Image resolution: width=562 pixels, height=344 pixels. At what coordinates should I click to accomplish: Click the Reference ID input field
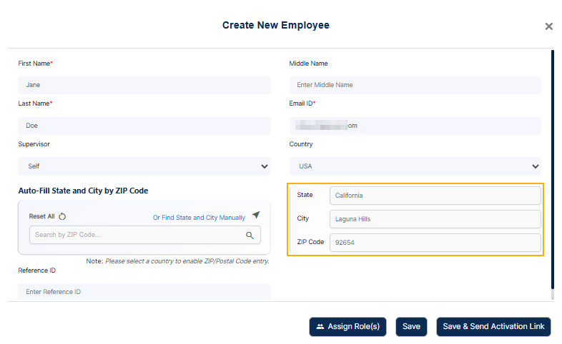click(x=144, y=292)
